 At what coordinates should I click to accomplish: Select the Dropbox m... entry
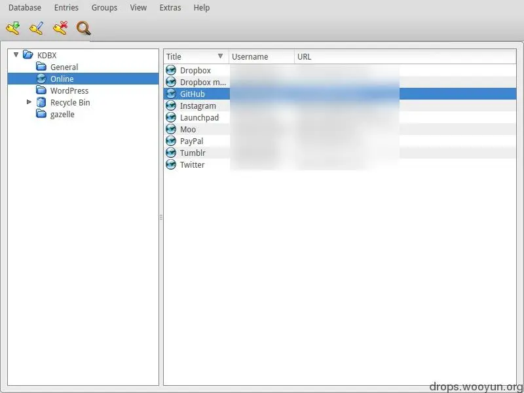(340, 82)
